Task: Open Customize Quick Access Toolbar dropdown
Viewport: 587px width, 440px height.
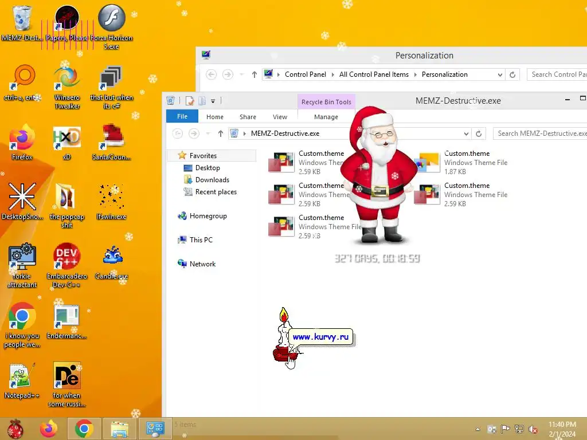Action: point(213,101)
